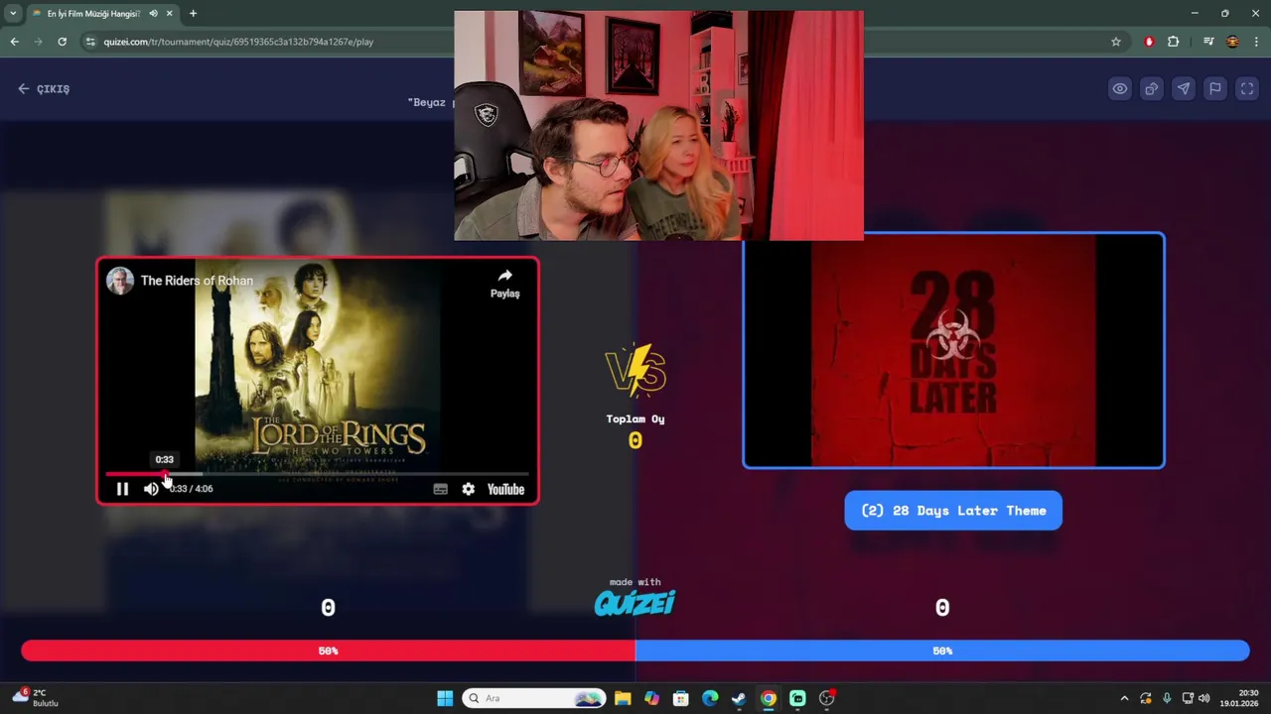
Task: Click the taskbar Ara search box
Action: tap(534, 698)
